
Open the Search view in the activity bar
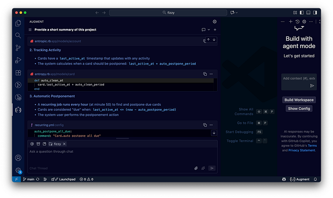18,36
